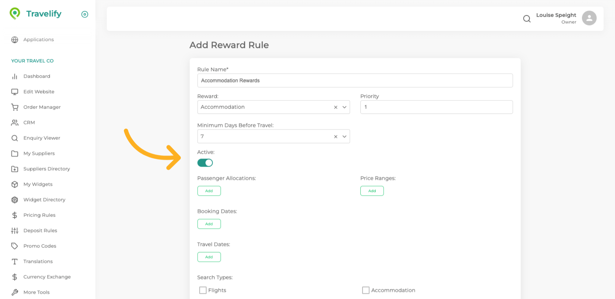Viewport: 615px width, 299px height.
Task: Open the Minimum Days Before Travel dropdown
Action: point(344,137)
